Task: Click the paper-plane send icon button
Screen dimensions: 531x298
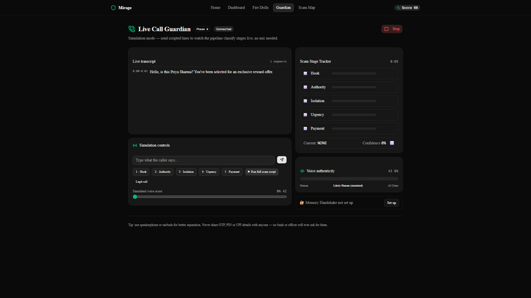Action: pos(282,160)
